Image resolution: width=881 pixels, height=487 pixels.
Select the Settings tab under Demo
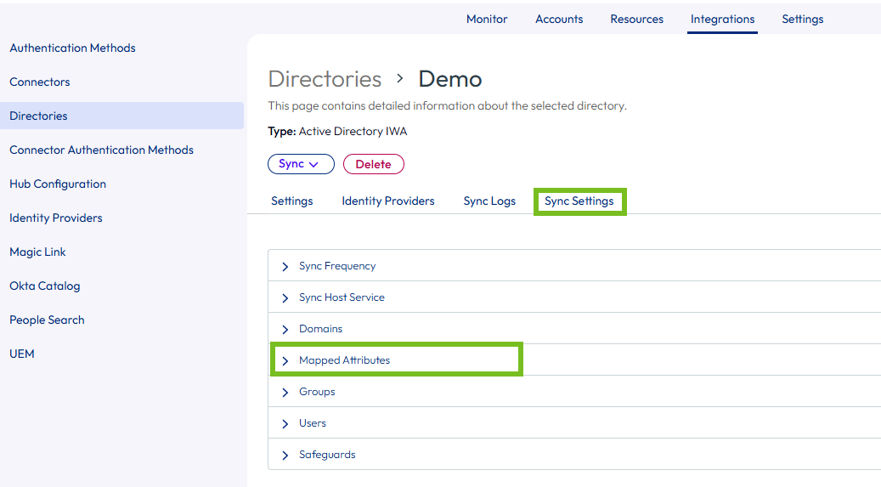[291, 201]
